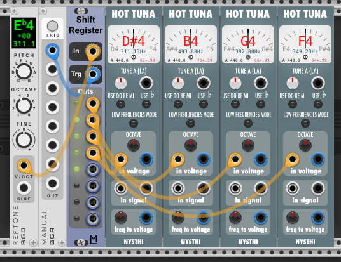Click the first Outs jack on Shift Register
This screenshot has height=262, width=341.
[x=93, y=103]
